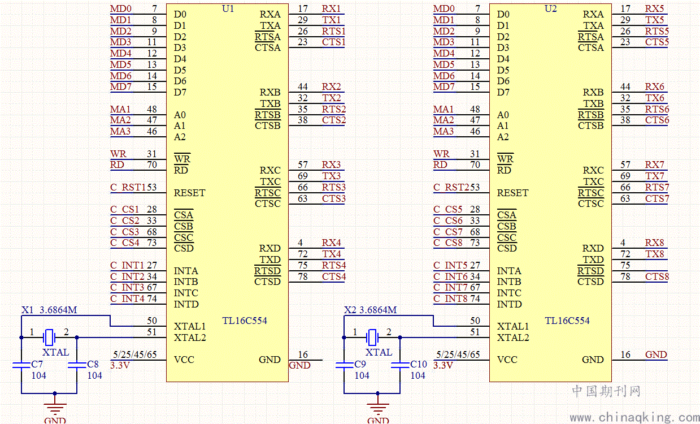Select the GND net label at U1 pin 16
The image size is (700, 424).
click(x=299, y=365)
